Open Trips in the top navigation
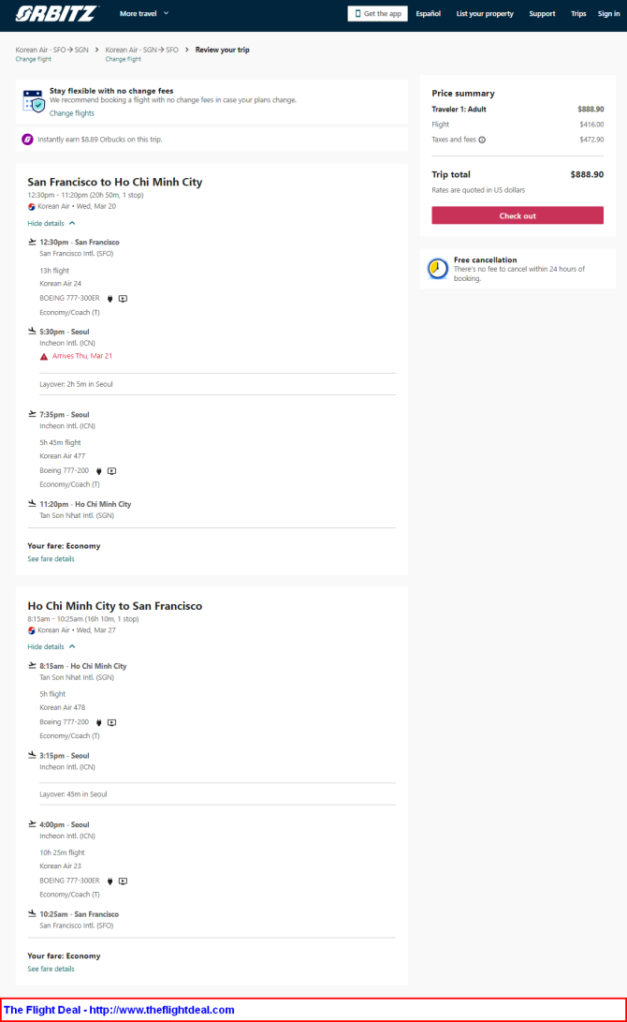The width and height of the screenshot is (627, 1022). point(578,14)
